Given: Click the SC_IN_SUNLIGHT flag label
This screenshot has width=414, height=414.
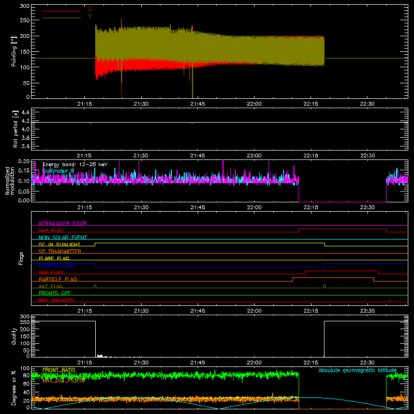Looking at the screenshot, I should (x=60, y=244).
